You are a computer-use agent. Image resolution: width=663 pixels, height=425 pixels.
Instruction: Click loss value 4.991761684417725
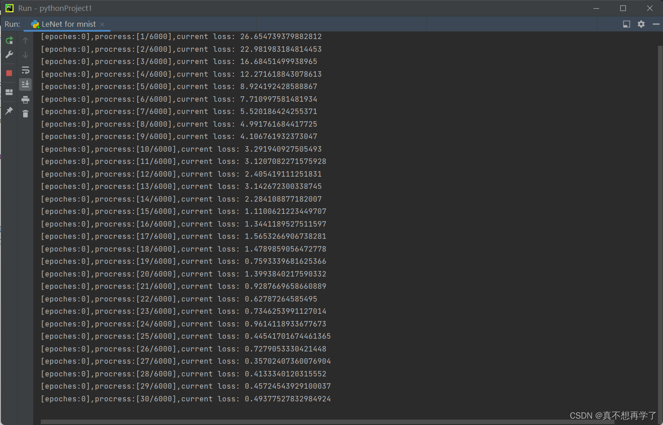click(x=278, y=124)
